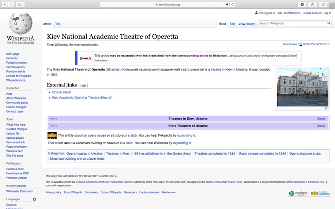Open the Create account link

(312, 13)
